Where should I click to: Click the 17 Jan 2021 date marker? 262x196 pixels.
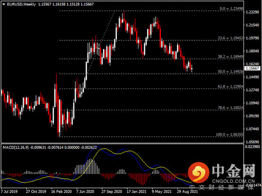(x=137, y=191)
